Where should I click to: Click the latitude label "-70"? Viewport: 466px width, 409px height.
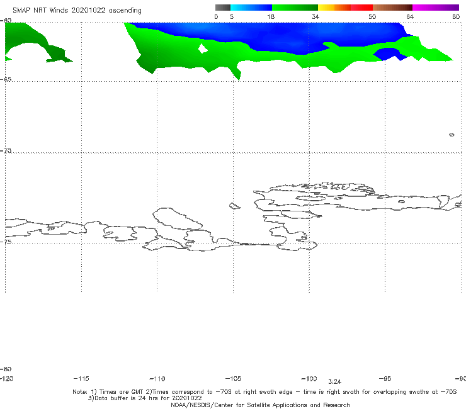[6, 151]
